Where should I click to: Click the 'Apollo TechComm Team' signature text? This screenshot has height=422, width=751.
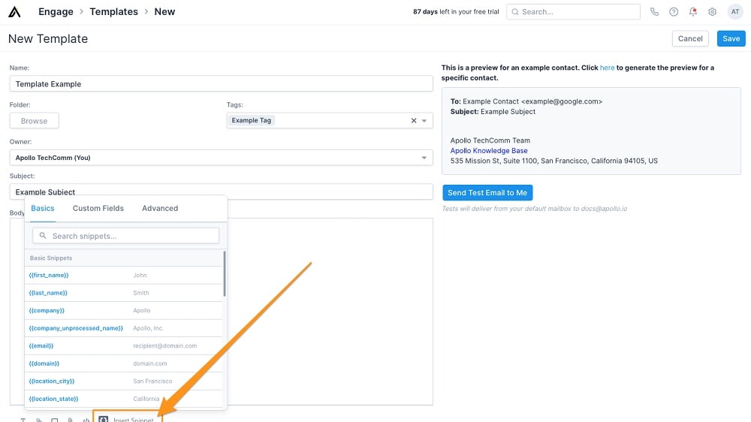[x=490, y=140]
